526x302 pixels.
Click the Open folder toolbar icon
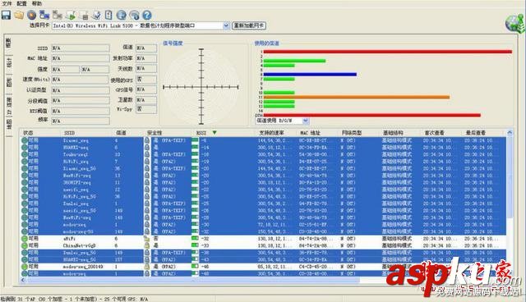point(19,15)
